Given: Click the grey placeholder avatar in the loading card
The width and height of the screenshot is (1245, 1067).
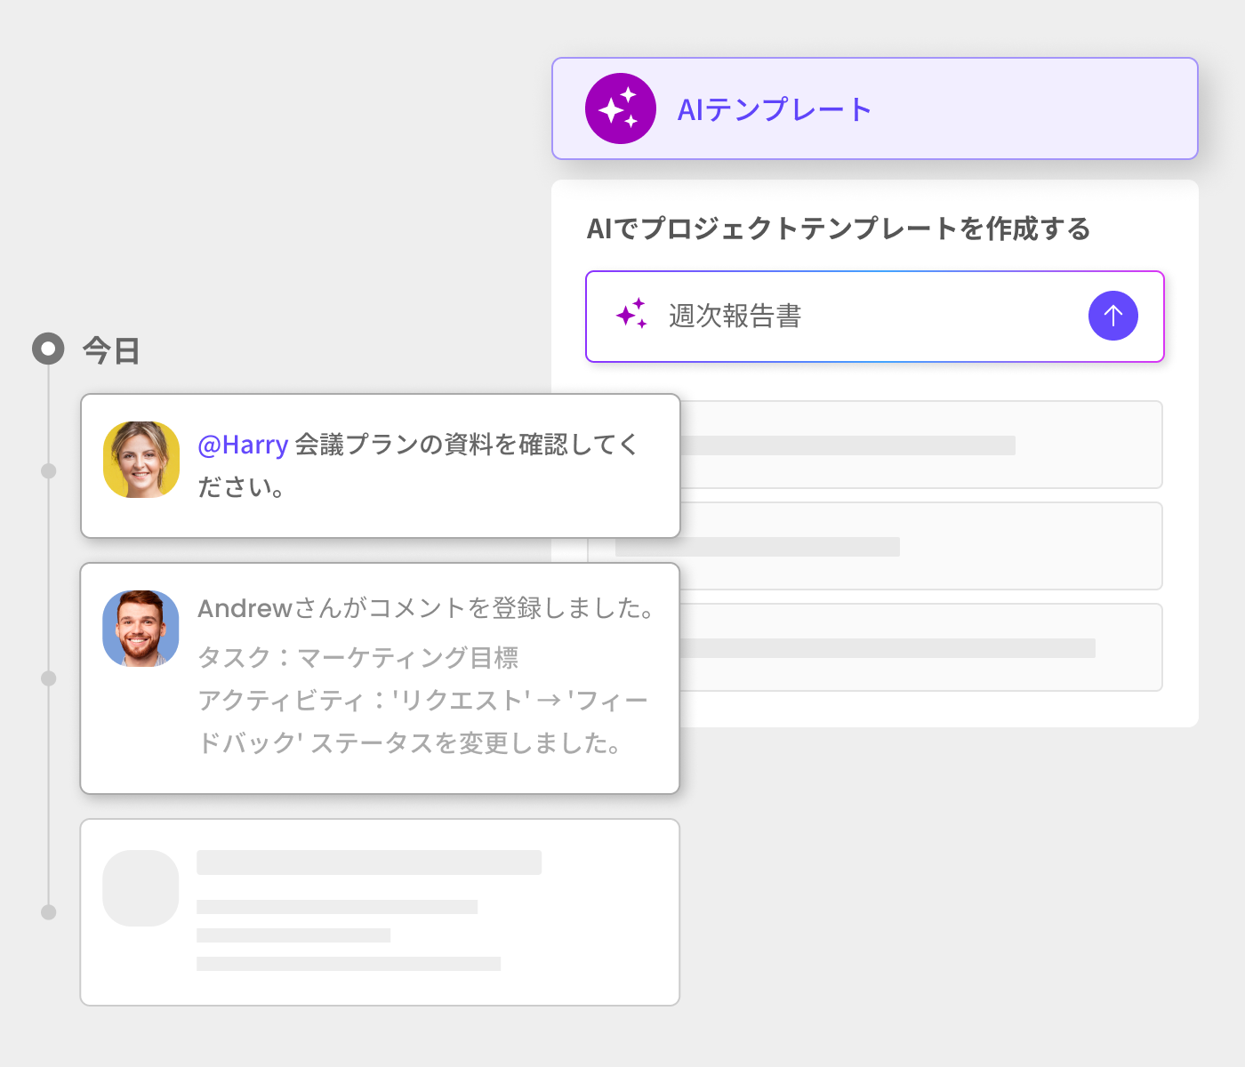Looking at the screenshot, I should pyautogui.click(x=141, y=888).
